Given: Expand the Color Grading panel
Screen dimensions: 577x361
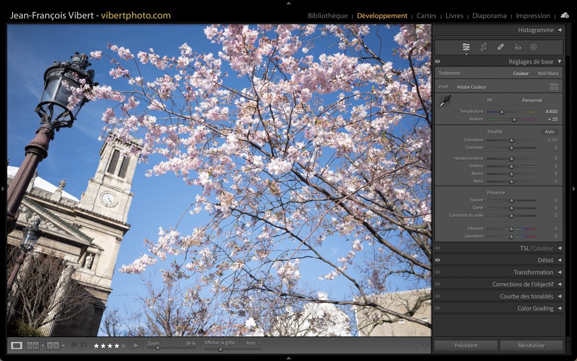Looking at the screenshot, I should point(559,308).
